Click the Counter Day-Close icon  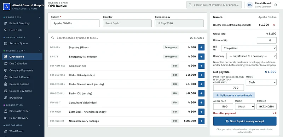pyautogui.click(x=6, y=91)
